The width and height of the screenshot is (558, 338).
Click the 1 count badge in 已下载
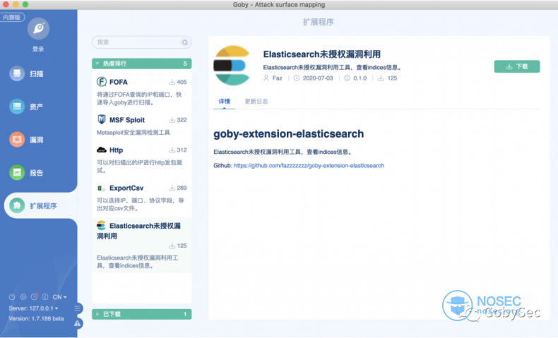[x=185, y=314]
